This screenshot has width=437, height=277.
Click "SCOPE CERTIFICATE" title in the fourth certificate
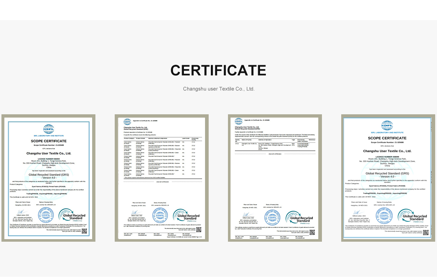pyautogui.click(x=387, y=138)
